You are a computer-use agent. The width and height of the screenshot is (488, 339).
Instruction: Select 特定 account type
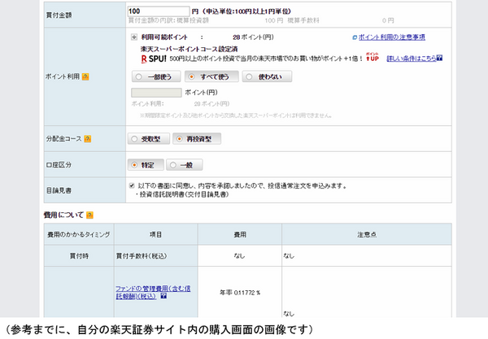point(146,165)
